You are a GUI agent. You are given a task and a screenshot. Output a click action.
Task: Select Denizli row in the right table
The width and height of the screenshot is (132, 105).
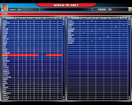(97, 21)
